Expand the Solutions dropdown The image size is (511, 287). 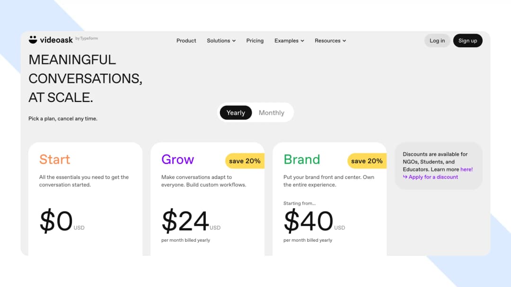pos(221,41)
